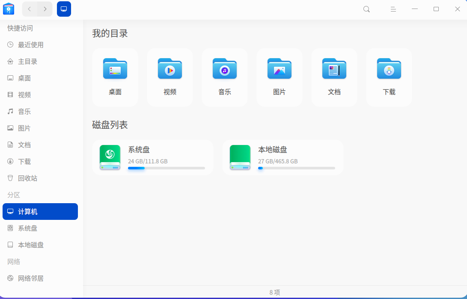Open the 图片 folder icon in 我的目录
This screenshot has width=467, height=299.
[x=280, y=69]
